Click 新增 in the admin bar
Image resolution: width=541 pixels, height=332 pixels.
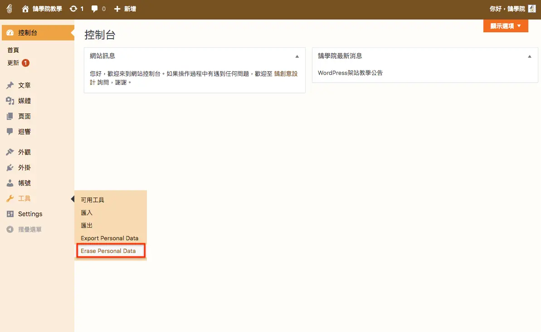click(x=130, y=9)
